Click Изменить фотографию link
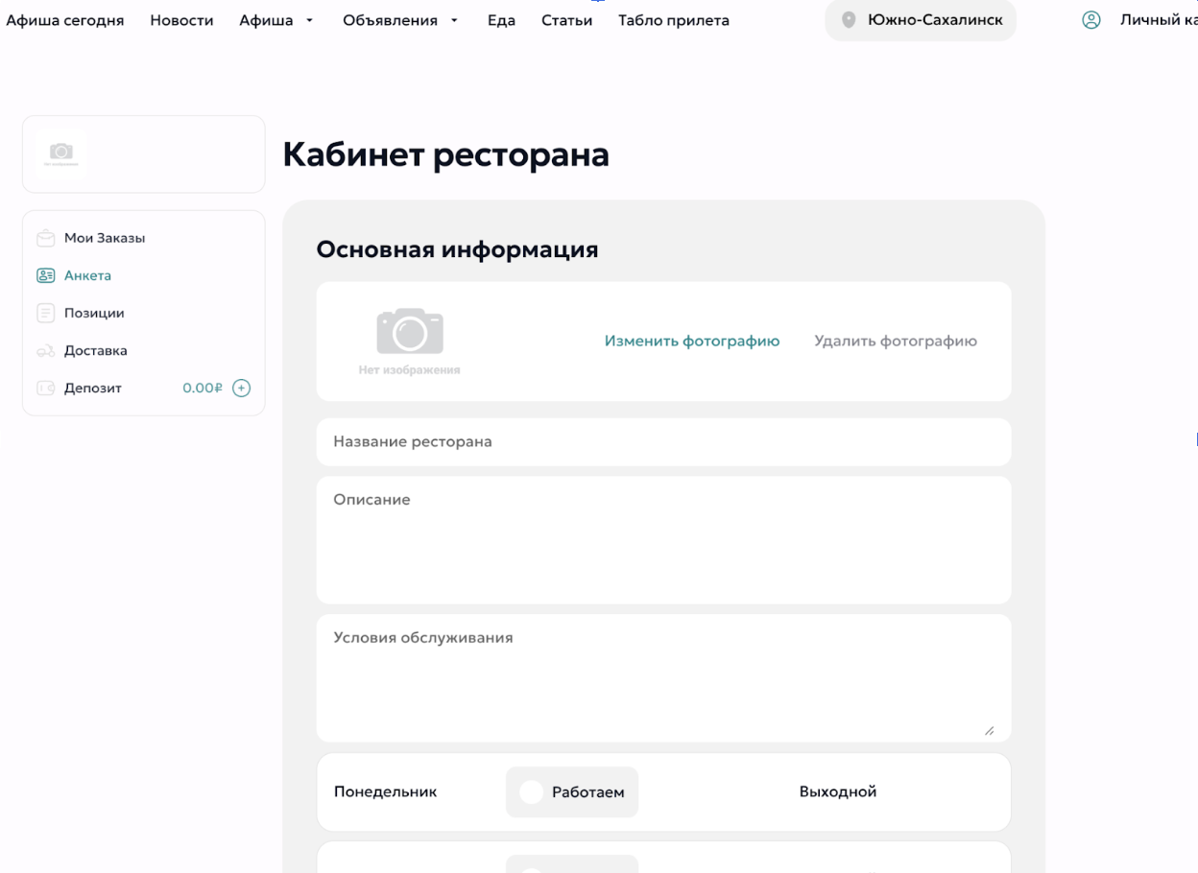 (x=691, y=341)
